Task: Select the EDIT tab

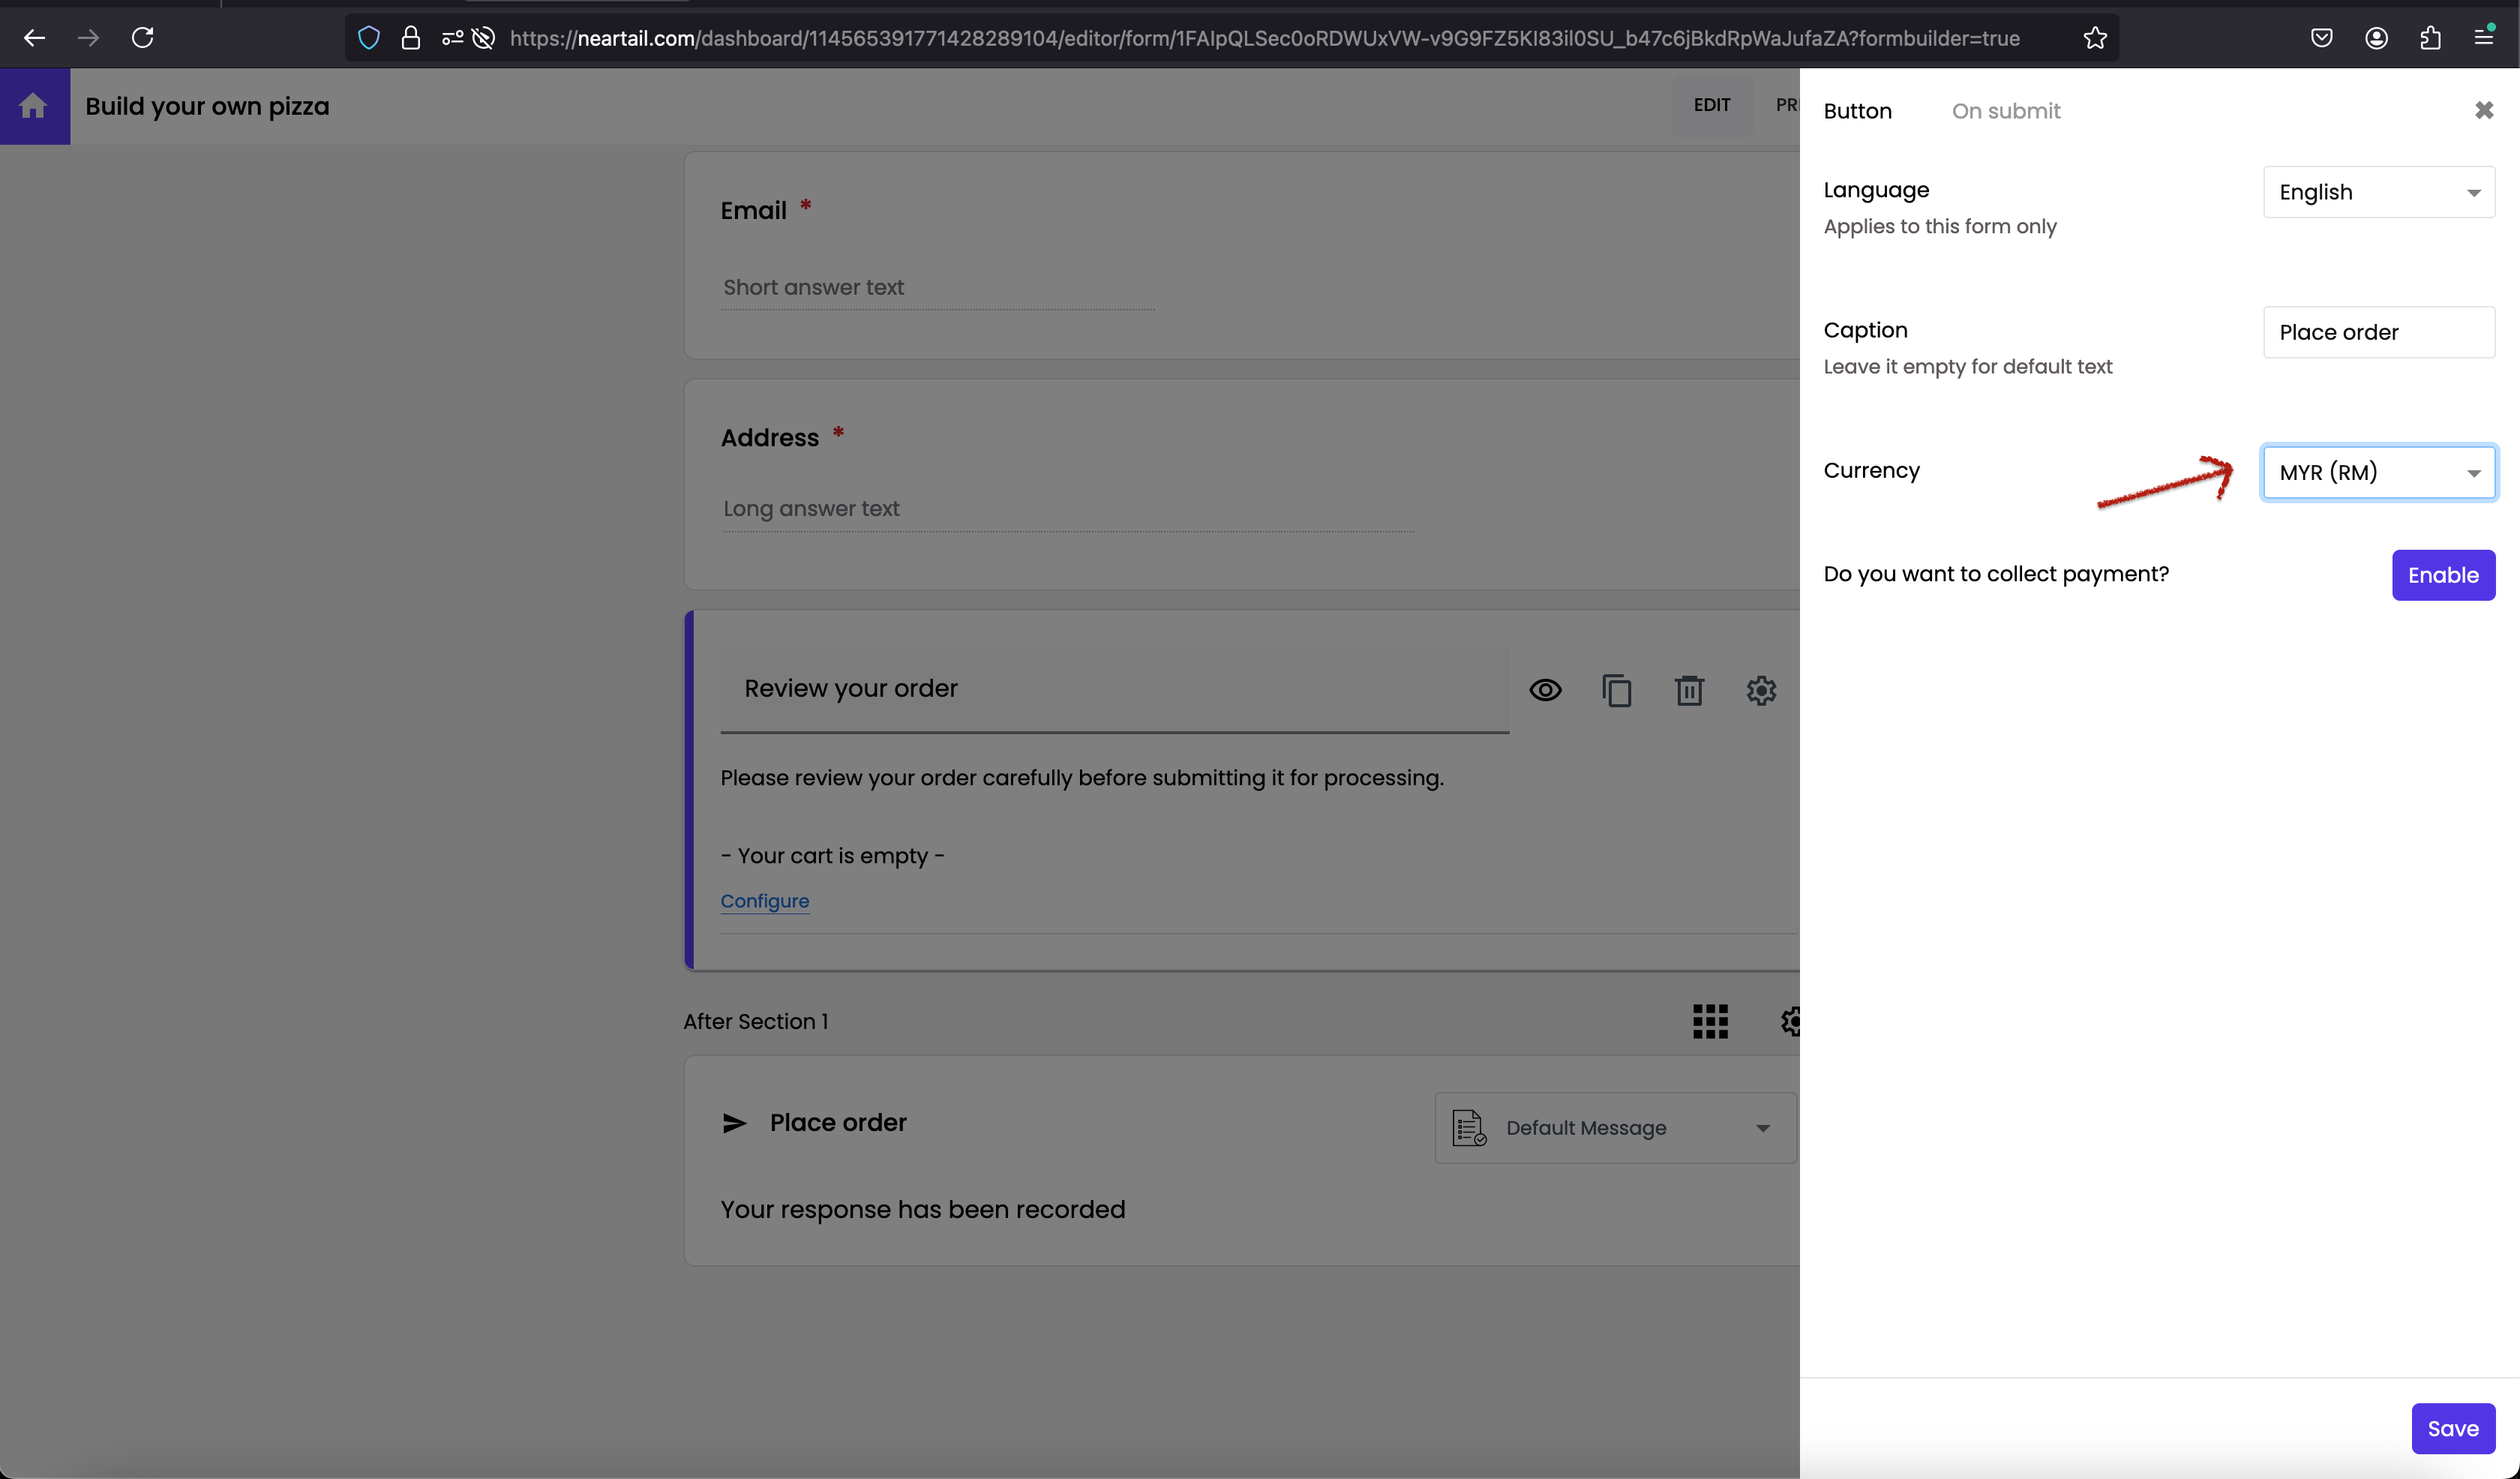Action: point(1711,105)
